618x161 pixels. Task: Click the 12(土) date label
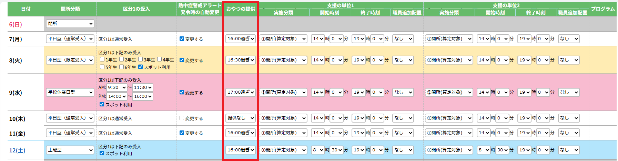coord(17,150)
